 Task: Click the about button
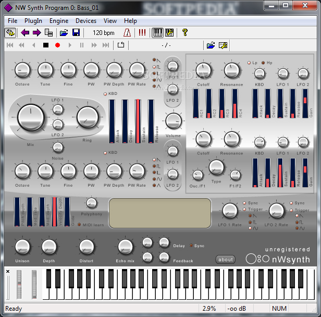tap(226, 260)
